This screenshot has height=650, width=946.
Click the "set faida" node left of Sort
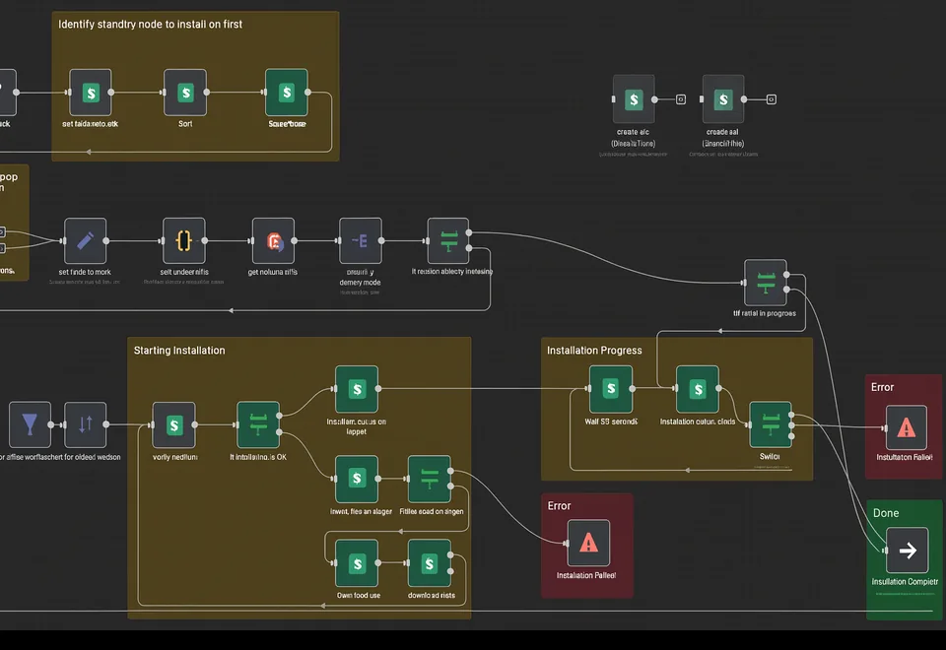[91, 93]
